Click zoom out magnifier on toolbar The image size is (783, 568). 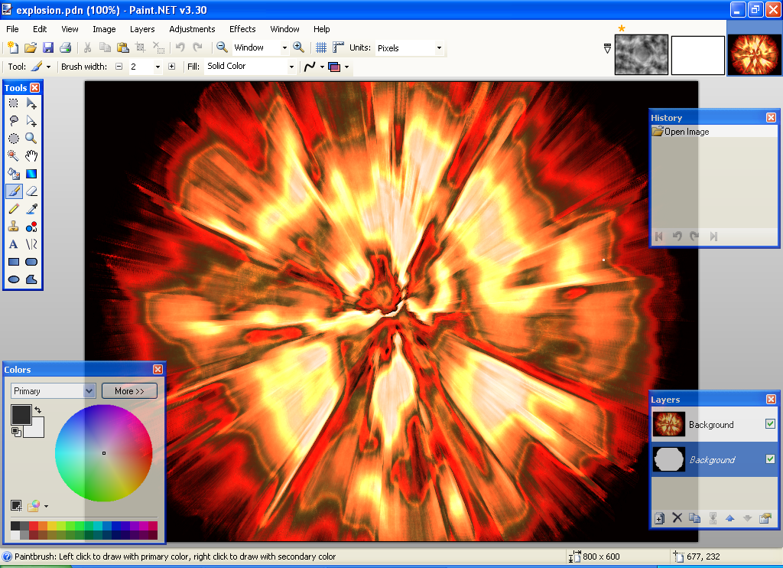click(223, 47)
